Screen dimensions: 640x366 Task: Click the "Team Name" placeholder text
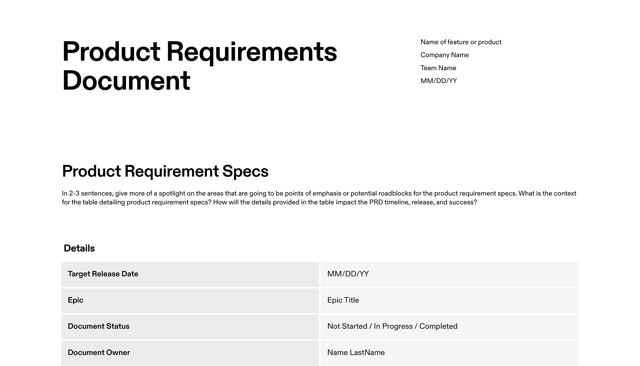[x=438, y=68]
